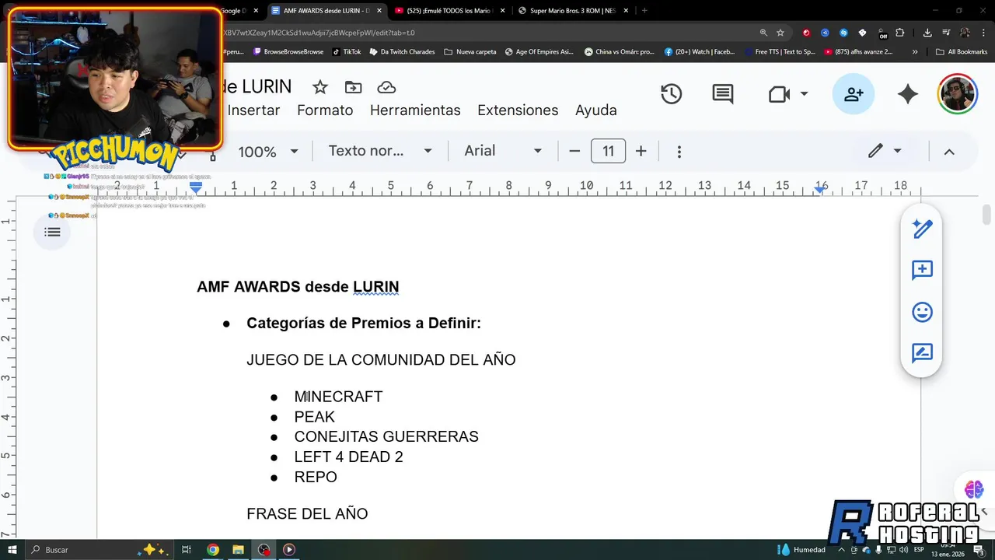Viewport: 995px width, 560px height.
Task: Click the heading AMF AWARDS desde LURIN
Action: point(298,287)
